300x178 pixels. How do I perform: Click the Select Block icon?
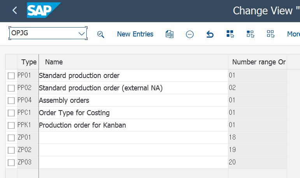point(251,34)
